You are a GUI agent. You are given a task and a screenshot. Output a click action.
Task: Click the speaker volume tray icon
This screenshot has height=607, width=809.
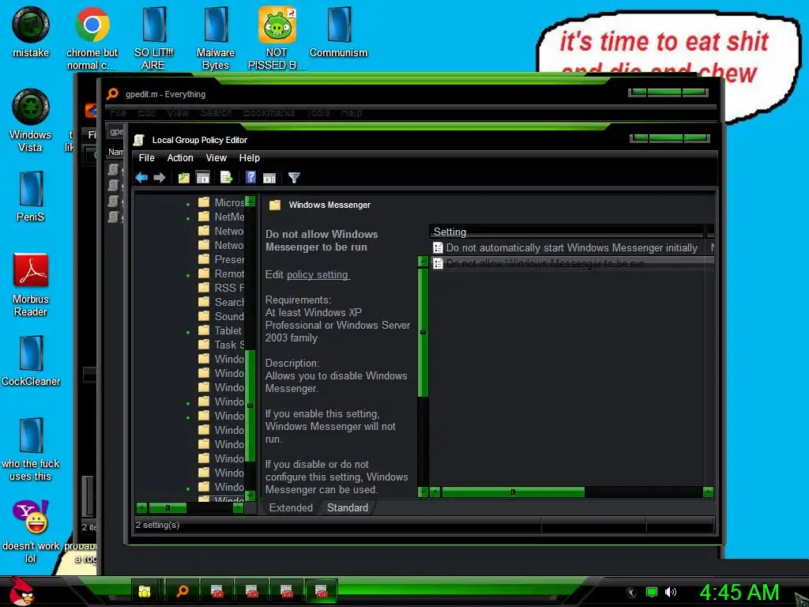tap(671, 592)
